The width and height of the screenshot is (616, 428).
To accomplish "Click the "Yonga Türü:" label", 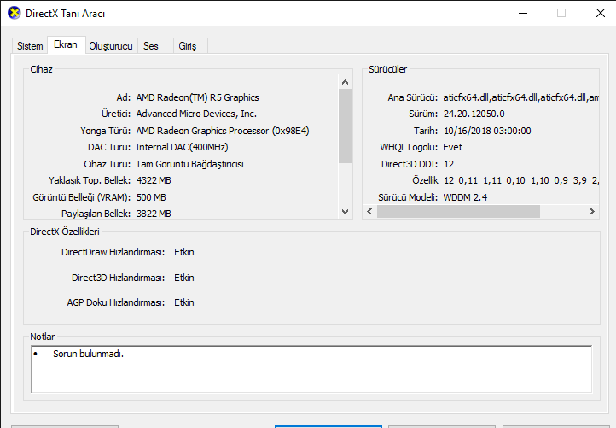I will 105,131.
